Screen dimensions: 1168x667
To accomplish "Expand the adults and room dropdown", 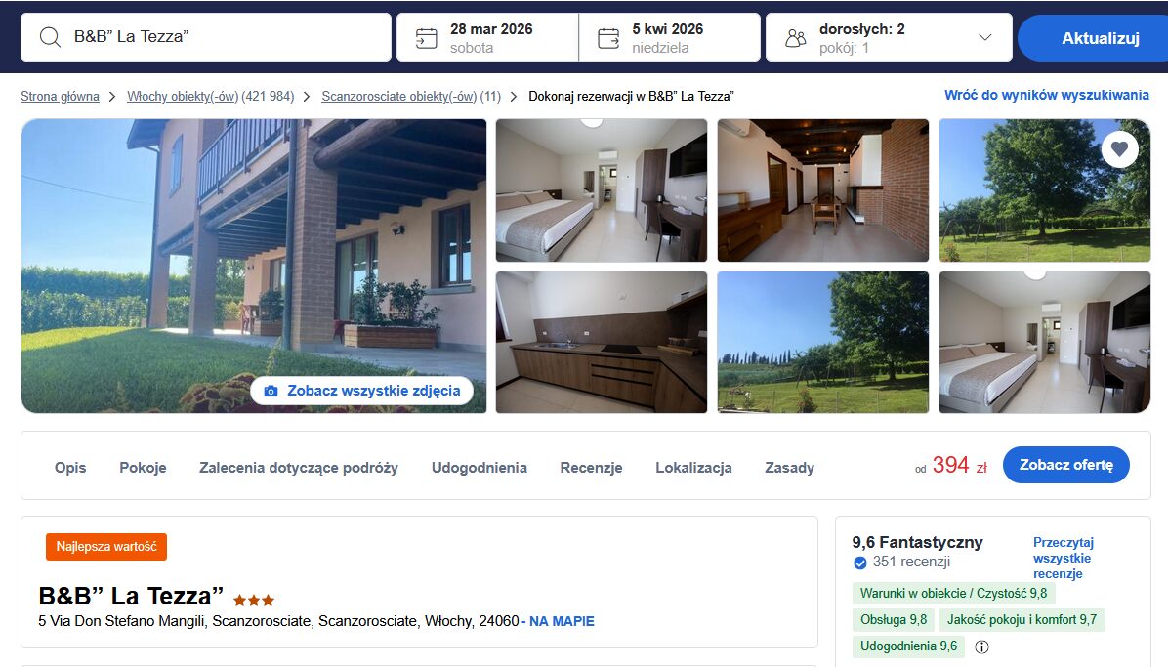I will tap(984, 37).
